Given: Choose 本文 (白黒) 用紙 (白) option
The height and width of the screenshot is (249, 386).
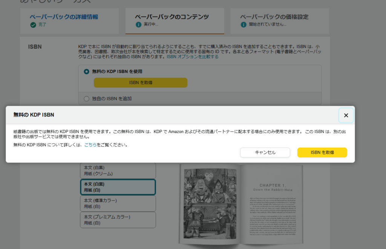Looking at the screenshot, I should [118, 187].
